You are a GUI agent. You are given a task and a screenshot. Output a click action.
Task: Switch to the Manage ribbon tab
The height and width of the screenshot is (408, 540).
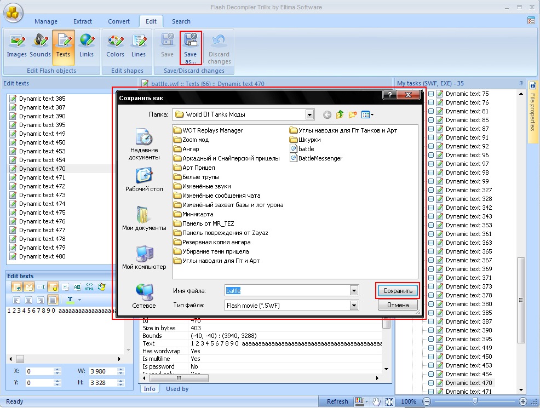[x=46, y=21]
